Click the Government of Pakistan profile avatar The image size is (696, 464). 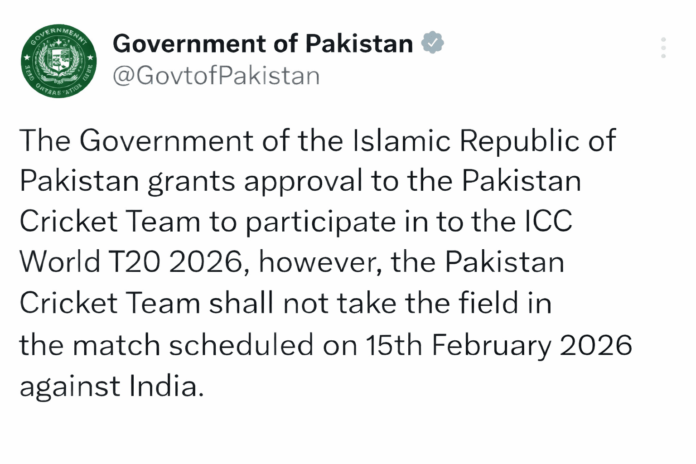click(x=58, y=62)
